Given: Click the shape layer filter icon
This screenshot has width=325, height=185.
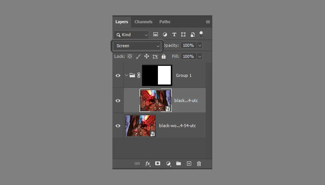Looking at the screenshot, I should (x=183, y=35).
